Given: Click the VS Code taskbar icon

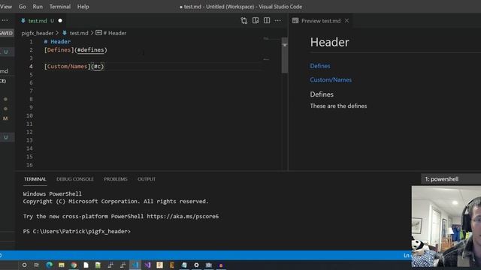Looking at the screenshot, I should click(135, 265).
